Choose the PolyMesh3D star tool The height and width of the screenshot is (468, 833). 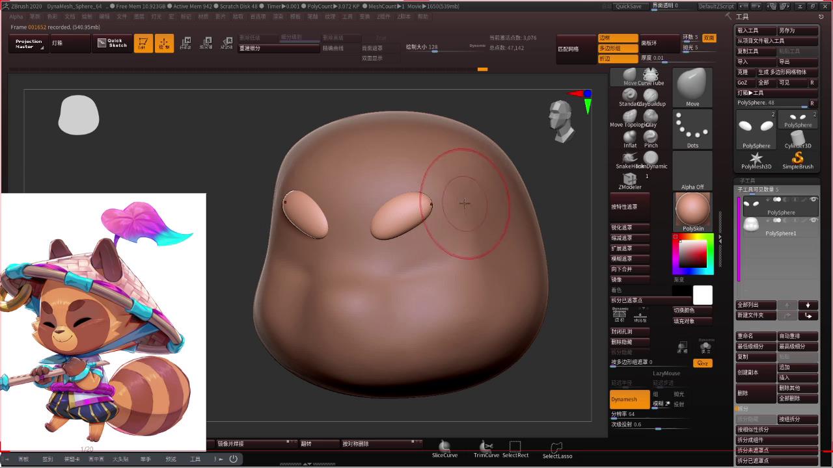pos(756,161)
